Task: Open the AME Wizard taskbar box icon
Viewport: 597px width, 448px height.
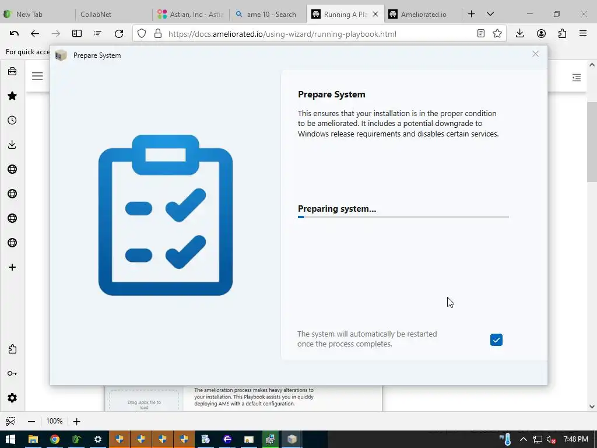Action: coord(292,439)
